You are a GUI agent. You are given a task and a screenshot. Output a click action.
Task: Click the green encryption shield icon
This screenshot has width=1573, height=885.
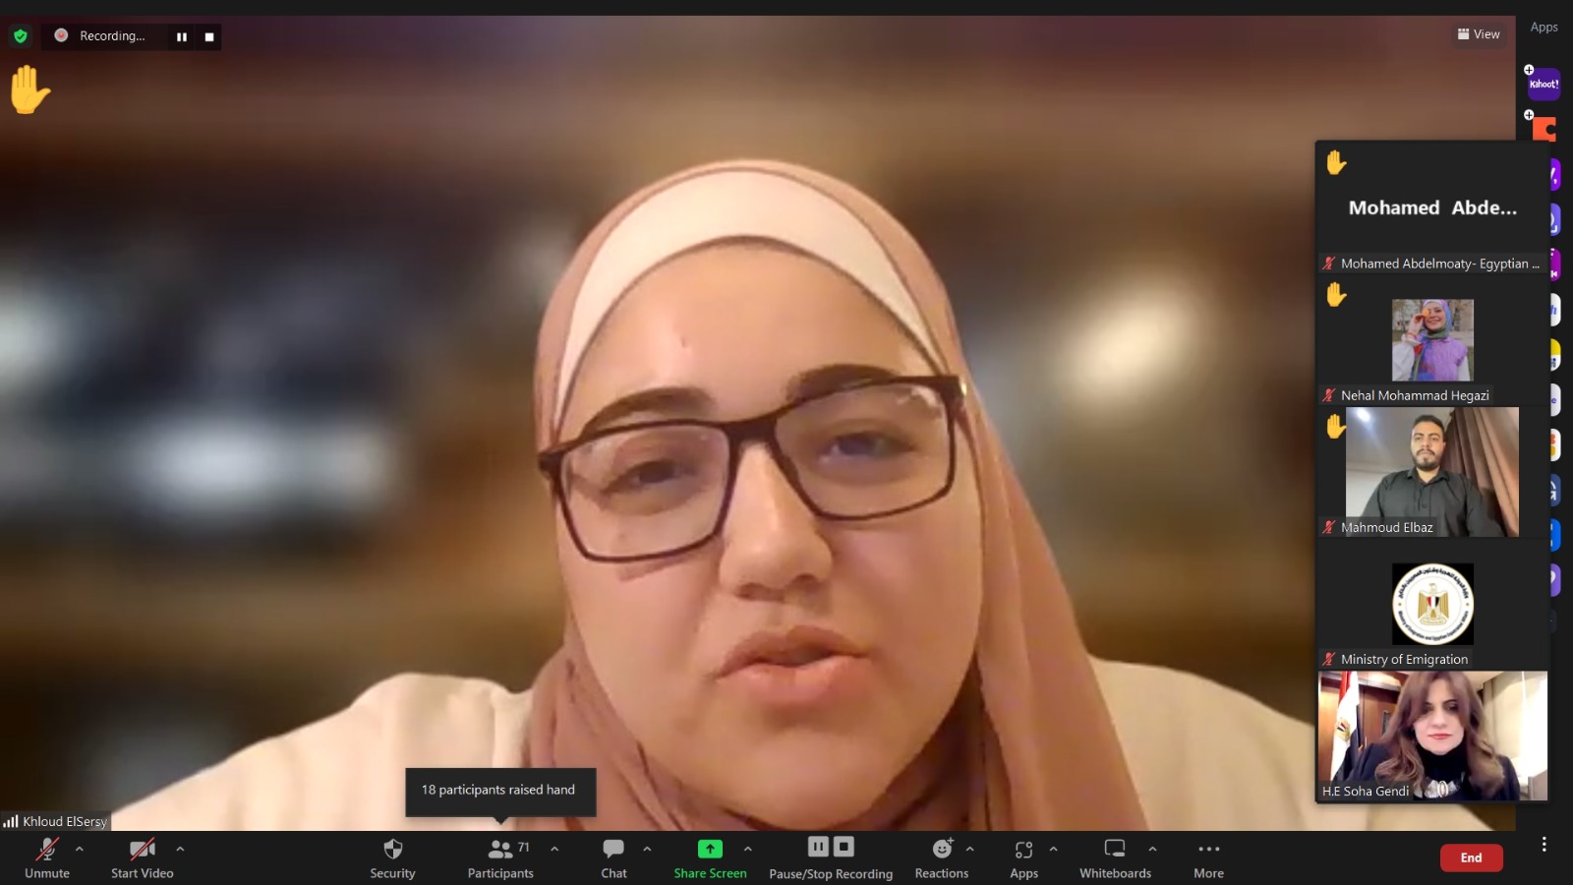[x=21, y=36]
